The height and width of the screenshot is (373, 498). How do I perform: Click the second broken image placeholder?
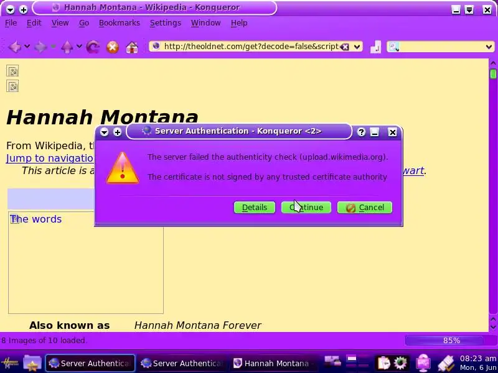pyautogui.click(x=12, y=86)
